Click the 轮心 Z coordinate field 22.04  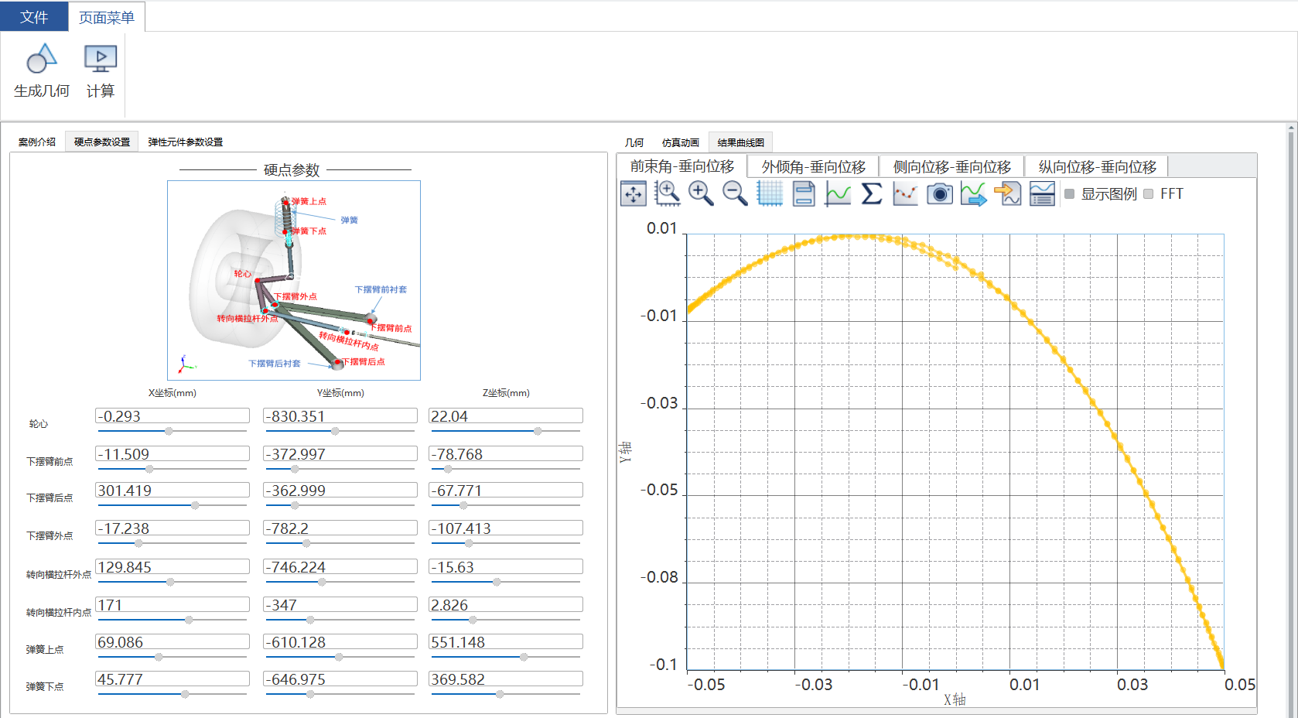click(506, 416)
